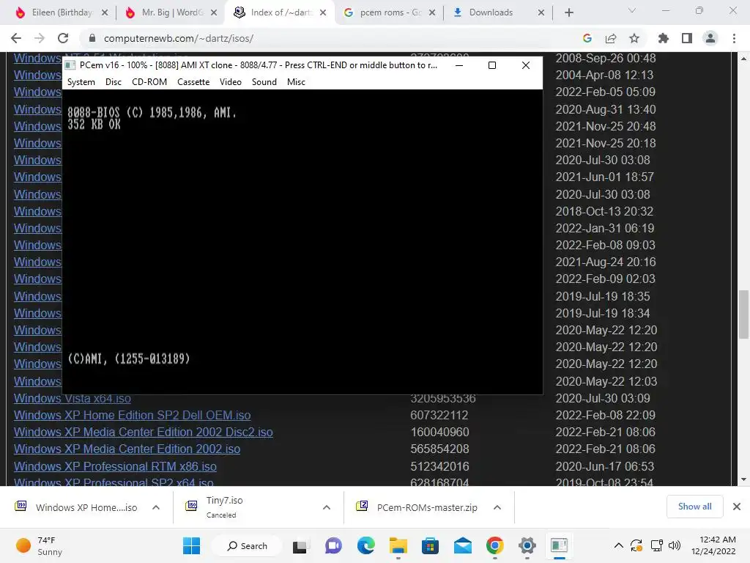The width and height of the screenshot is (750, 563).
Task: Switch to Mr. Big WordG tab
Action: click(x=170, y=12)
